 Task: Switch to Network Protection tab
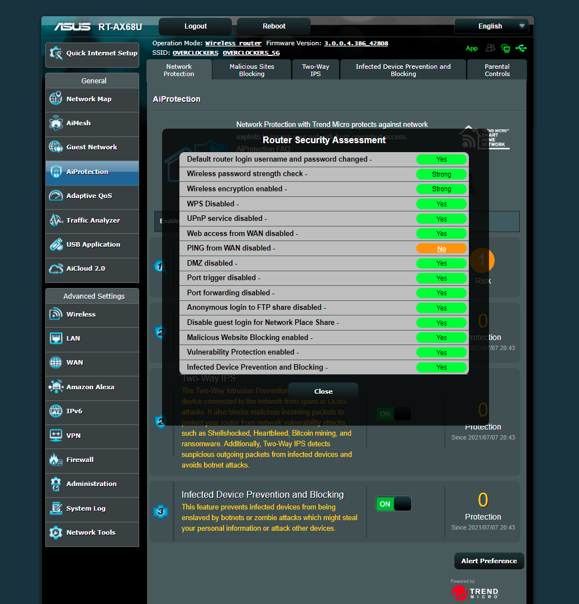[179, 70]
